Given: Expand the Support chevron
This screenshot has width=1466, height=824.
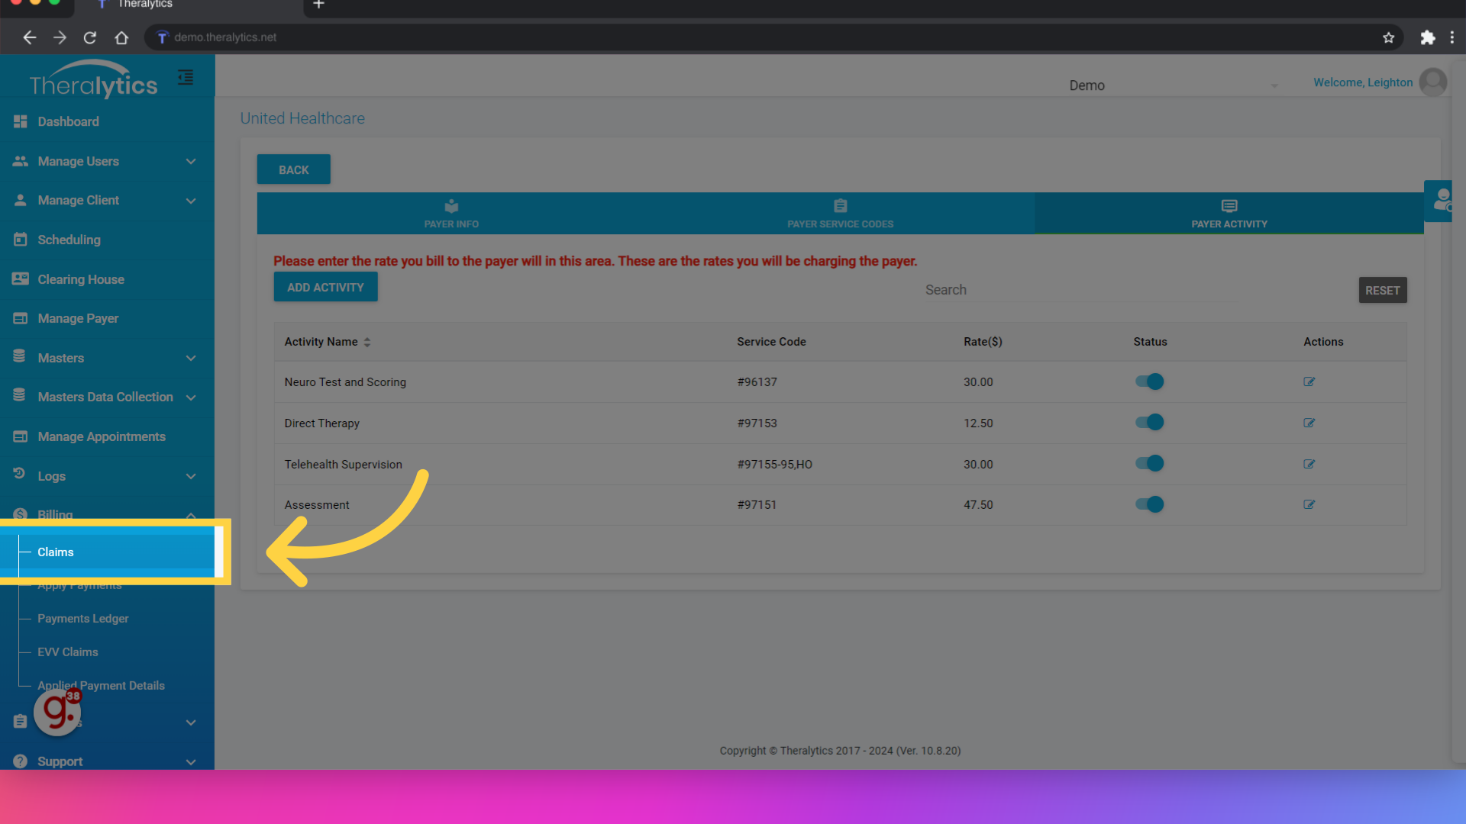Looking at the screenshot, I should click(191, 762).
